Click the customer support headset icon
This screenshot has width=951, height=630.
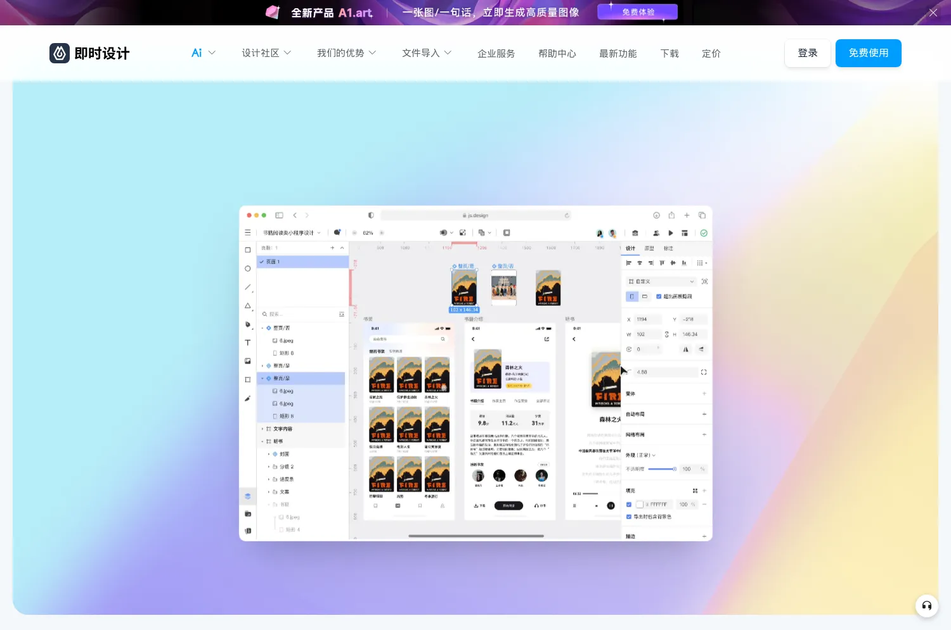tap(926, 606)
